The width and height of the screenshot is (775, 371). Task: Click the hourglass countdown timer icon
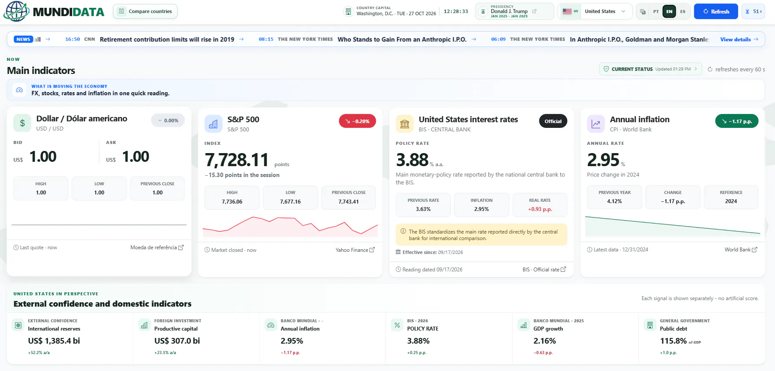(748, 11)
